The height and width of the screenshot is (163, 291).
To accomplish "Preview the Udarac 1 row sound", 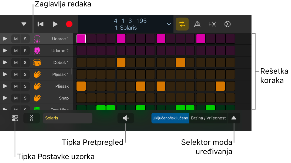I will coord(5,39).
